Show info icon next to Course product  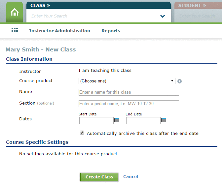179,81
